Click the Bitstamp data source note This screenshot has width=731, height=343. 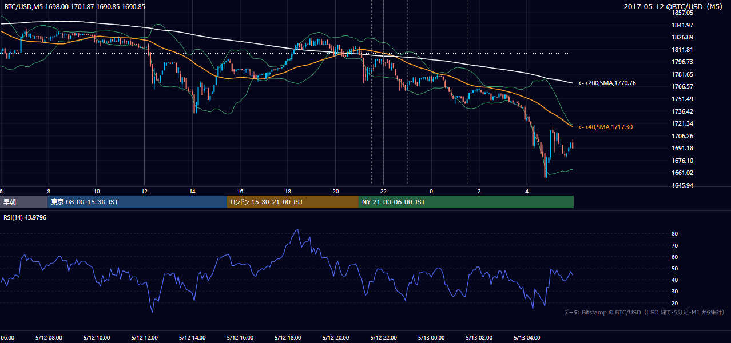tap(644, 312)
